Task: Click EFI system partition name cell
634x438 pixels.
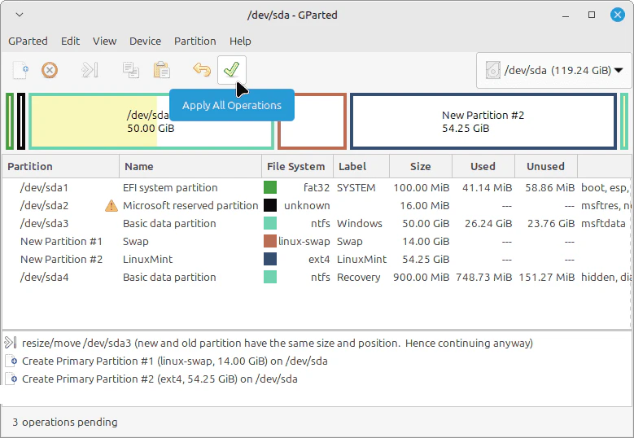Action: (x=170, y=188)
